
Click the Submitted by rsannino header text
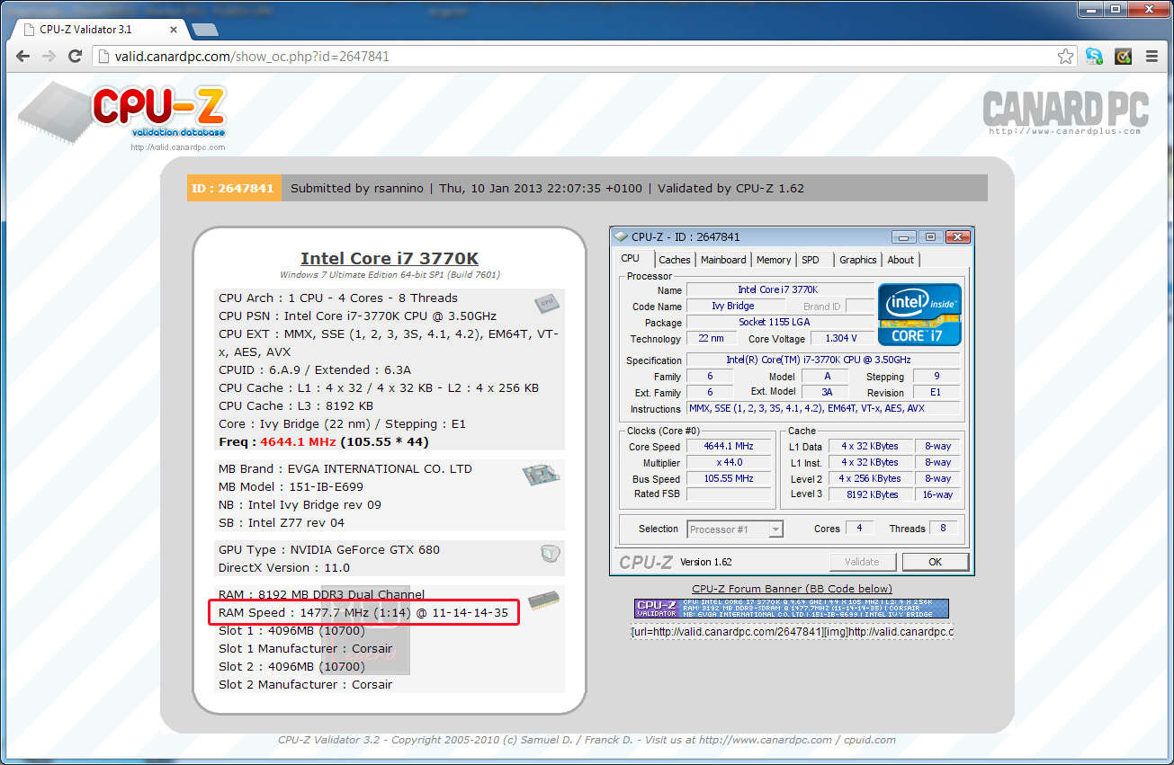pyautogui.click(x=359, y=188)
